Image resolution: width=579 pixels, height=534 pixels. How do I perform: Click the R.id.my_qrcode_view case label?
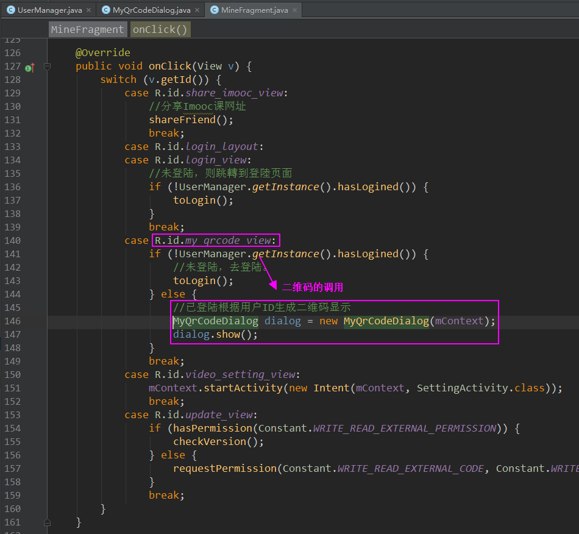[x=215, y=240]
